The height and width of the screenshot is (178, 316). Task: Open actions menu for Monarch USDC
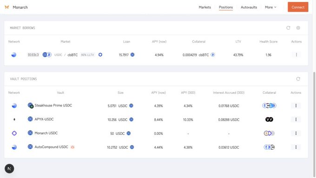pyautogui.click(x=296, y=133)
